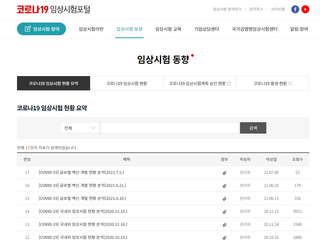Screen dimensions: 320x242
Task: Click attachment clip icon for post 15
Action: 224,199
